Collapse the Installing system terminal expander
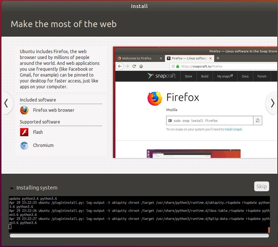The image size is (278, 247). pyautogui.click(x=12, y=188)
